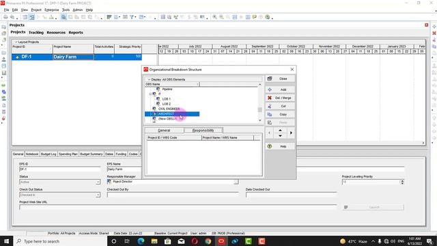Click the Task View icon on the taskbar
Screen dimensions: 437x246
click(127, 241)
